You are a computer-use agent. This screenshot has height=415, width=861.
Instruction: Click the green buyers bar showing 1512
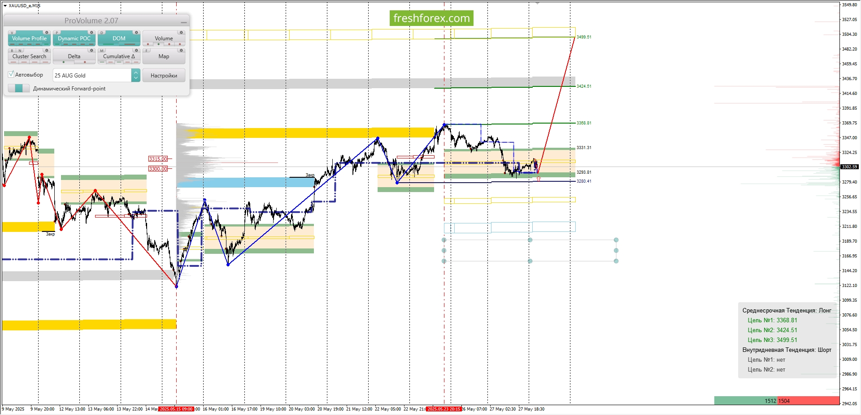(745, 401)
